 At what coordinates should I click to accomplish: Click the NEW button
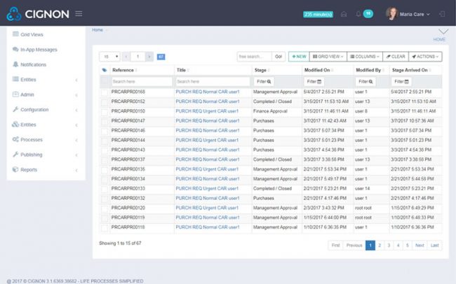(x=298, y=56)
